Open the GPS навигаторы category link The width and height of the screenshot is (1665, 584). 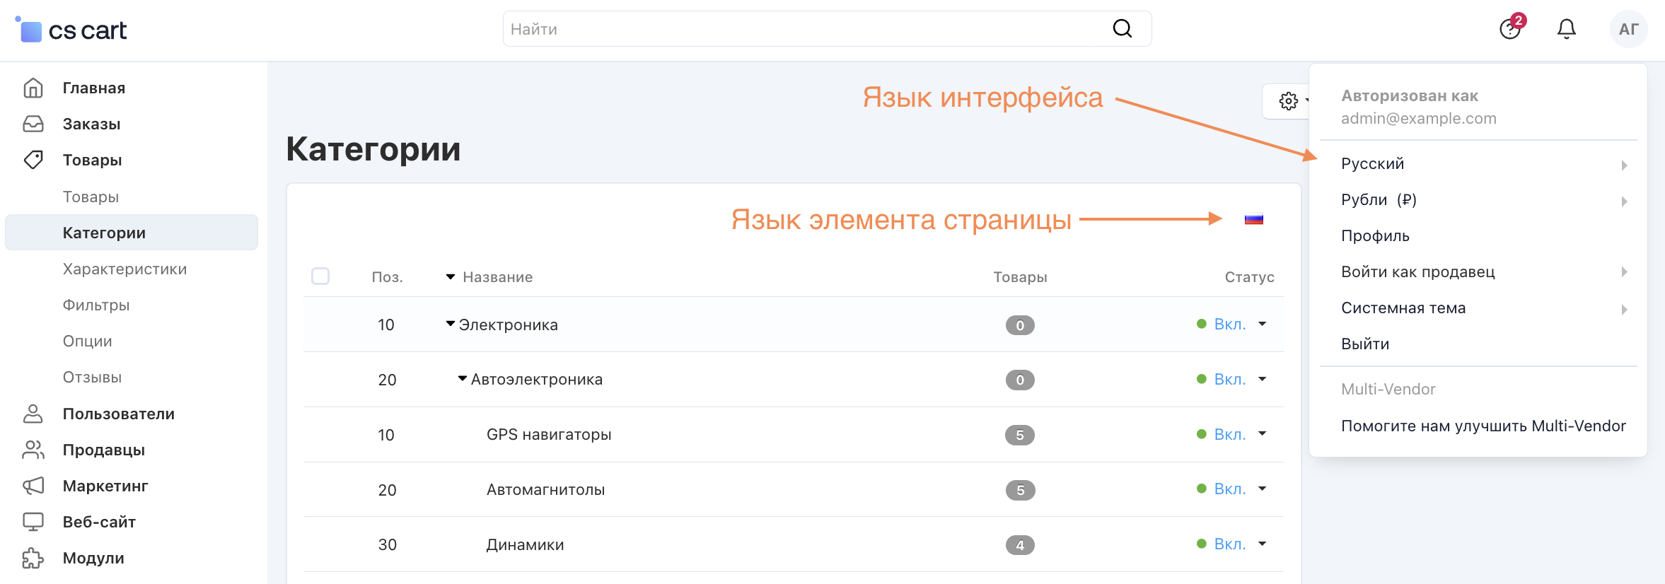click(x=549, y=435)
